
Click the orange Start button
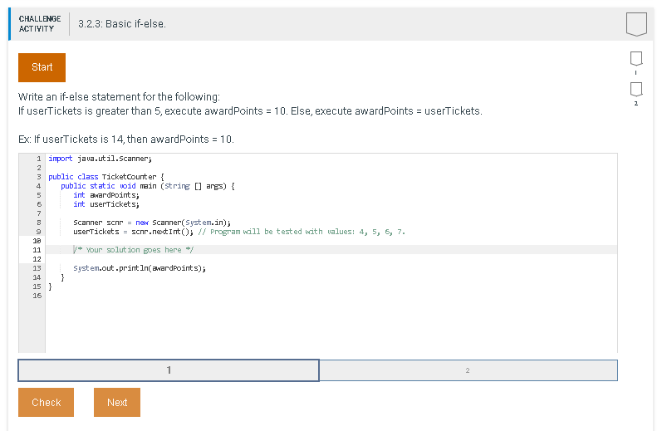(x=42, y=67)
